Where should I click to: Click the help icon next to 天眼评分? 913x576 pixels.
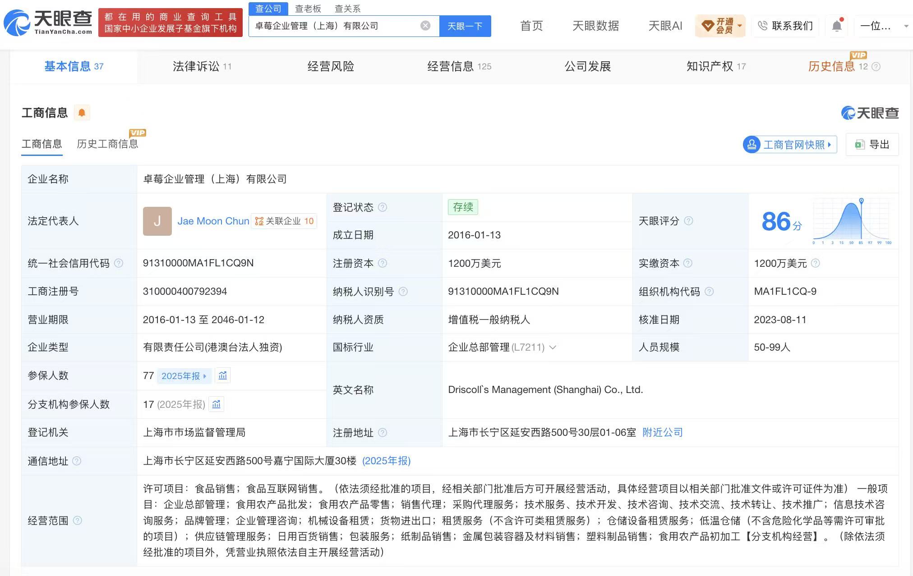coord(688,221)
